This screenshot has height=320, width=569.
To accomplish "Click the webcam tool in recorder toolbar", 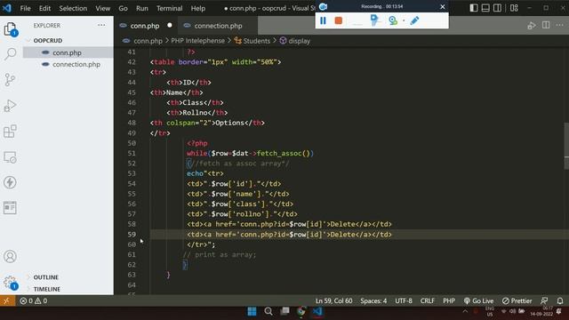I will point(393,20).
